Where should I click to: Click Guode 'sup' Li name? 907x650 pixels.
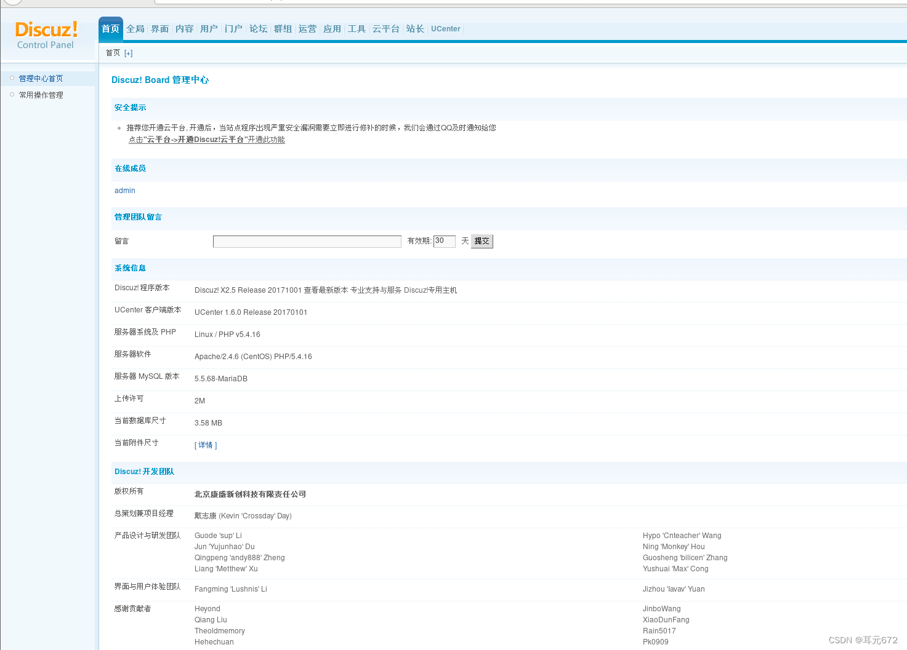tap(218, 536)
